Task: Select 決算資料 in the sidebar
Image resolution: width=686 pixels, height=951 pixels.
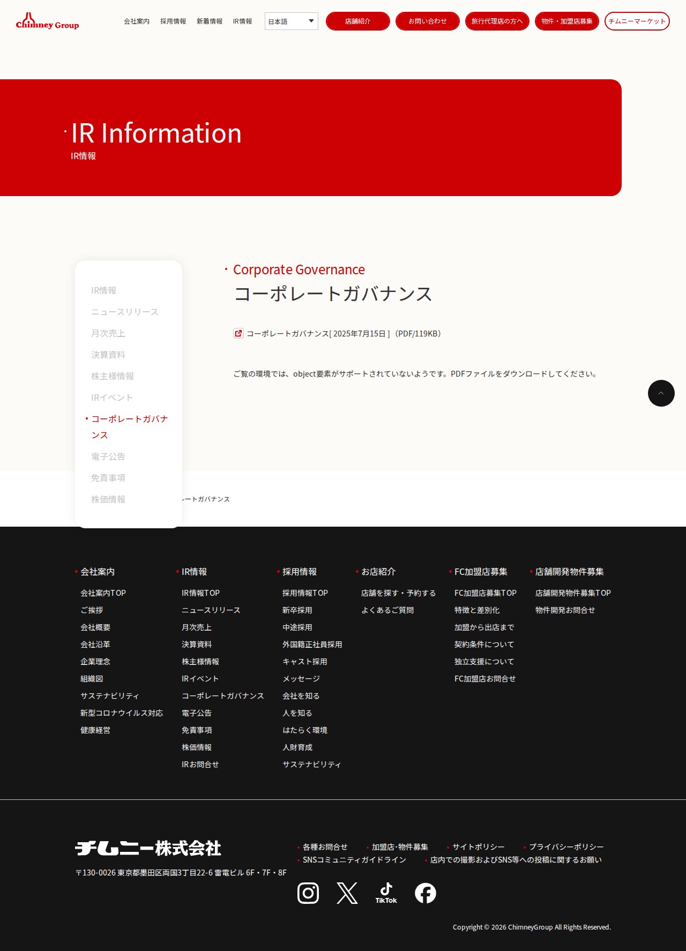Action: pyautogui.click(x=108, y=355)
